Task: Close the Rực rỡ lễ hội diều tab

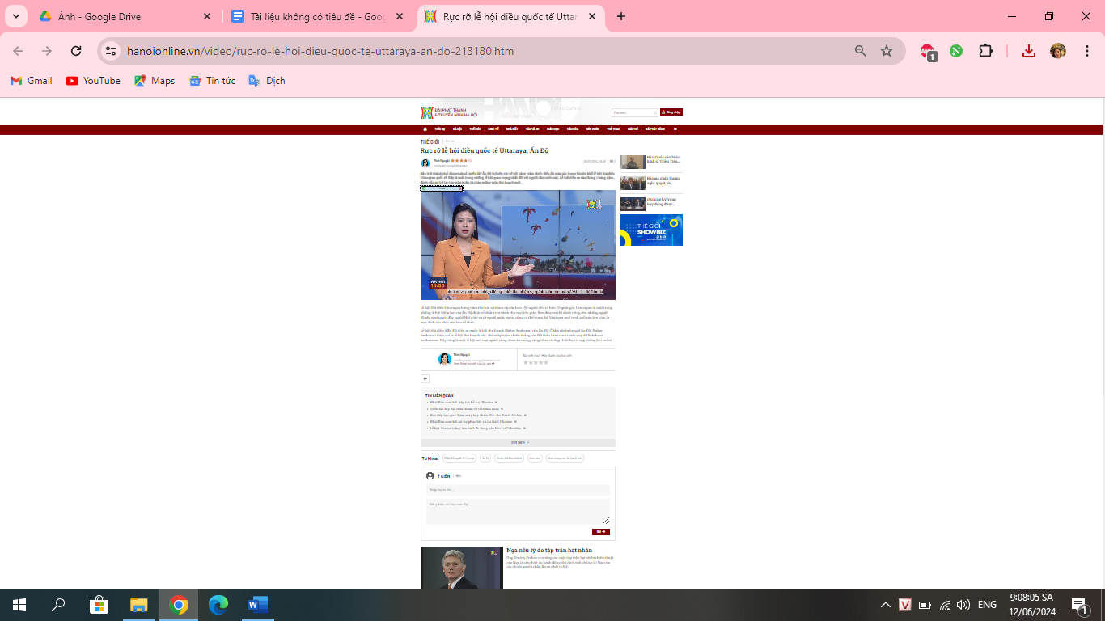Action: tap(592, 16)
